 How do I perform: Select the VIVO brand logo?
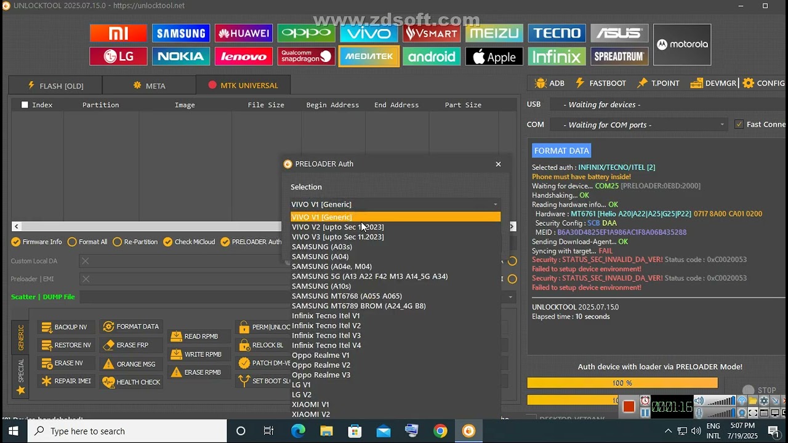point(369,33)
